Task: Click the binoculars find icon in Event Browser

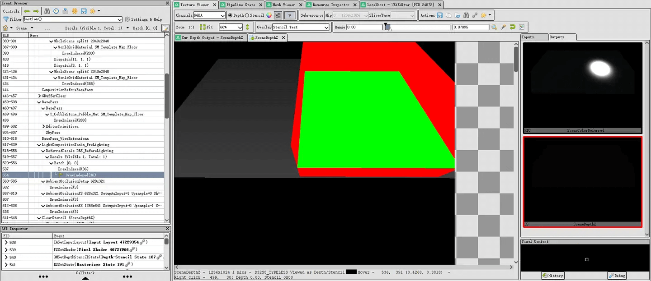Action: click(47, 11)
